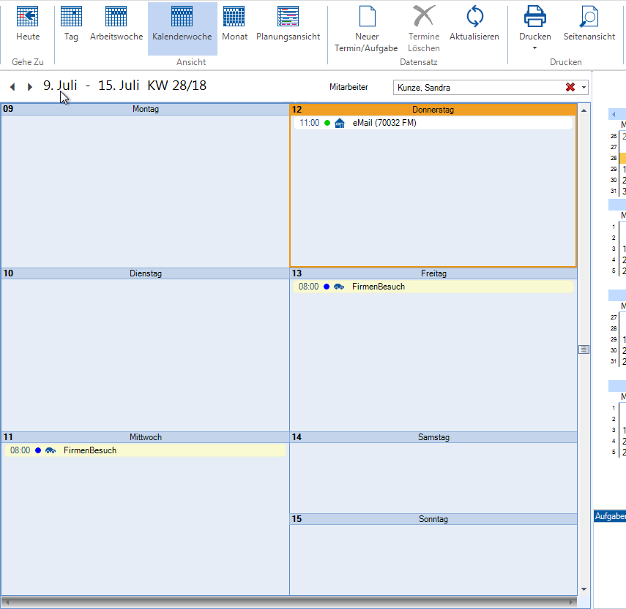Activate the Kalenderwoche view toggle
Image resolution: width=626 pixels, height=609 pixels.
(182, 18)
